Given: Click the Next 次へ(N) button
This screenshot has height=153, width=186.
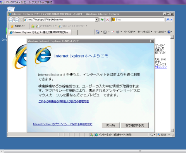Looking at the screenshot, I should pyautogui.click(x=110, y=125).
